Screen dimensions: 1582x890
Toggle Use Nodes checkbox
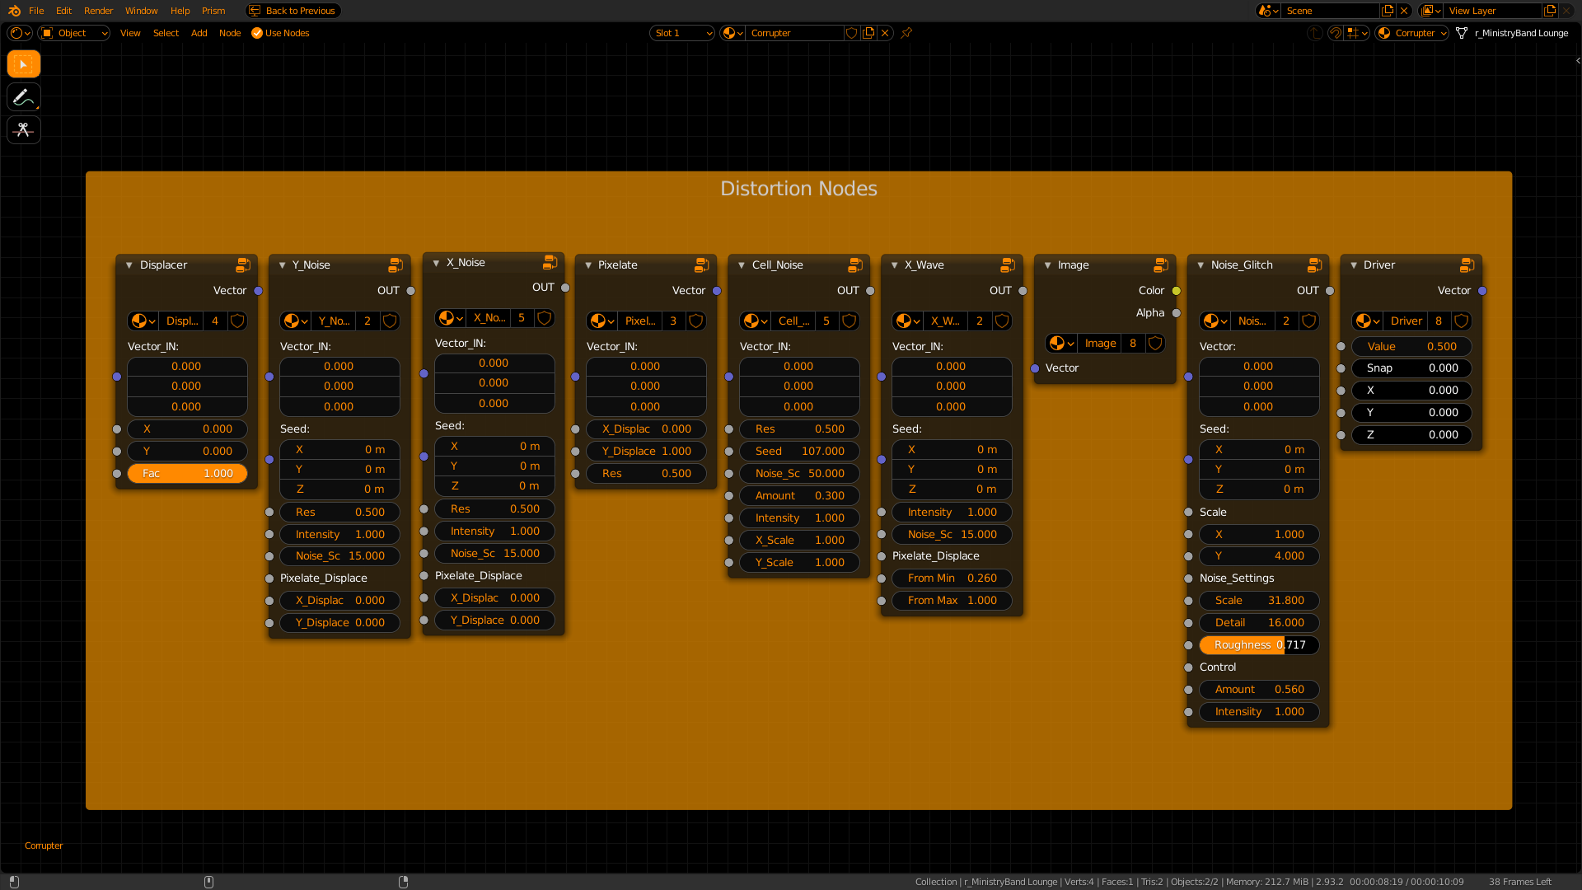point(257,33)
